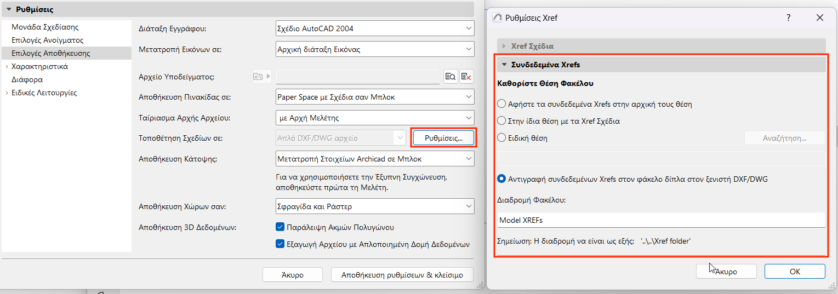Viewport: 838px width, 294px height.
Task: Select 'Ειδικές Λειτουργίες' in the settings list
Action: (x=44, y=93)
